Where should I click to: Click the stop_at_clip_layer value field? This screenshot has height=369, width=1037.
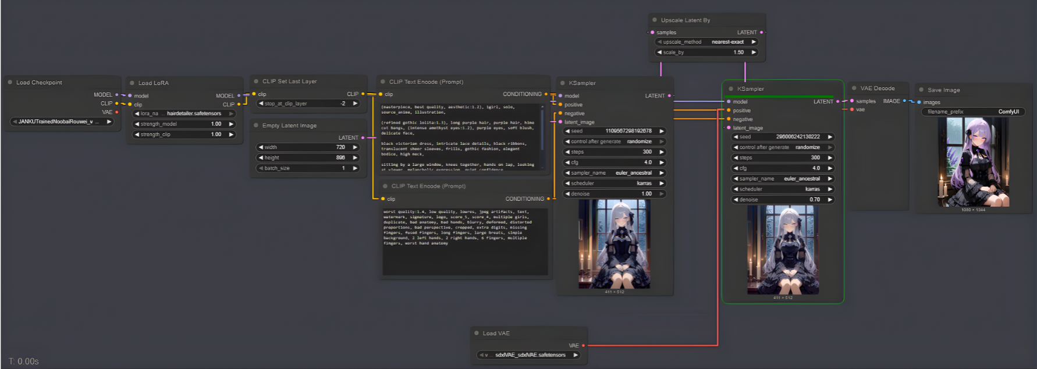[308, 104]
